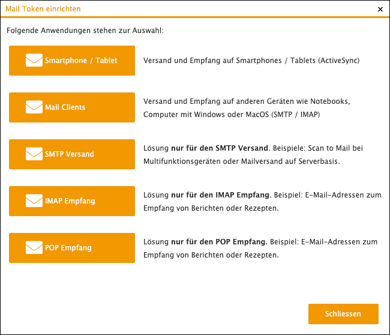Click the bold 'nur für den IMAP Empfang' text

(x=220, y=195)
